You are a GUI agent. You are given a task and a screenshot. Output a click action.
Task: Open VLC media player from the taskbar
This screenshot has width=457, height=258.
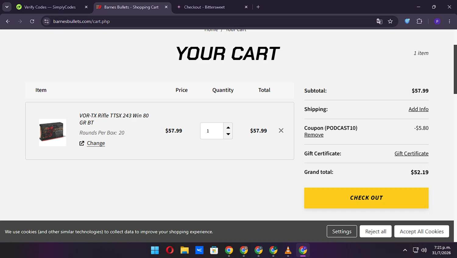(288, 250)
